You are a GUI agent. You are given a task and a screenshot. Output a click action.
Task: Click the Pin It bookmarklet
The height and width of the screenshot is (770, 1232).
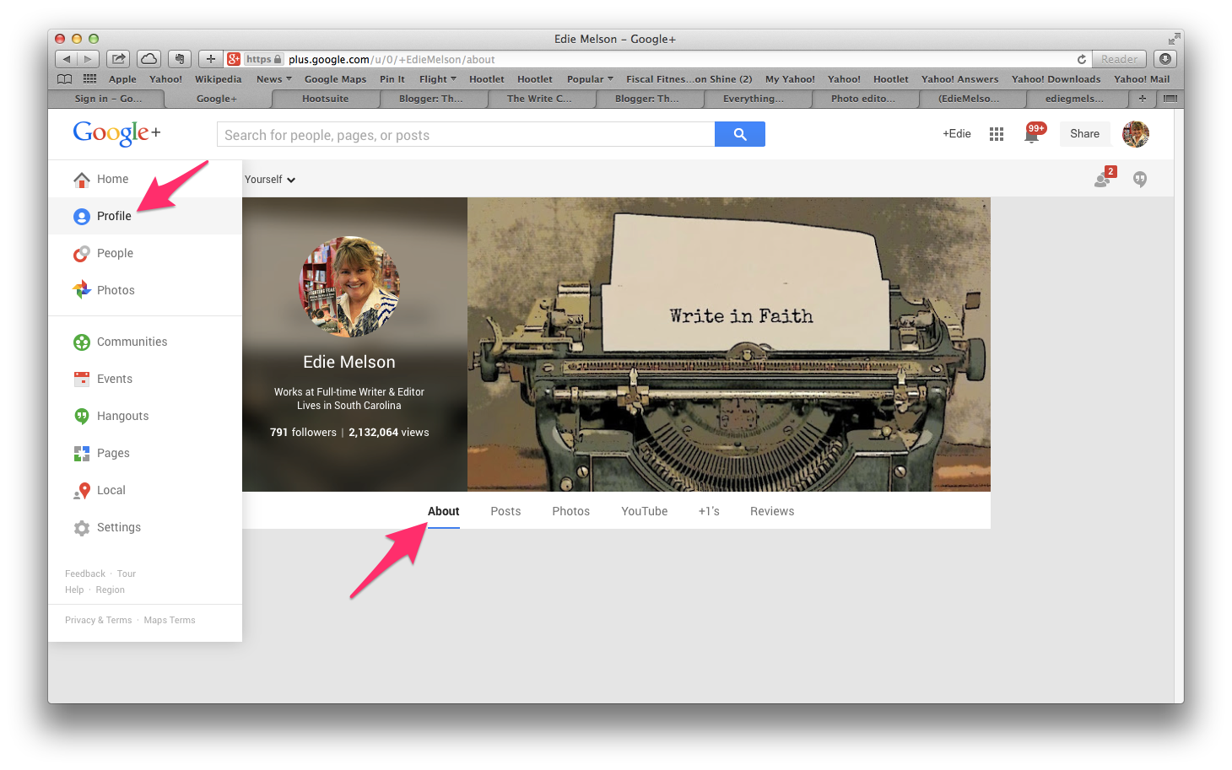point(392,79)
